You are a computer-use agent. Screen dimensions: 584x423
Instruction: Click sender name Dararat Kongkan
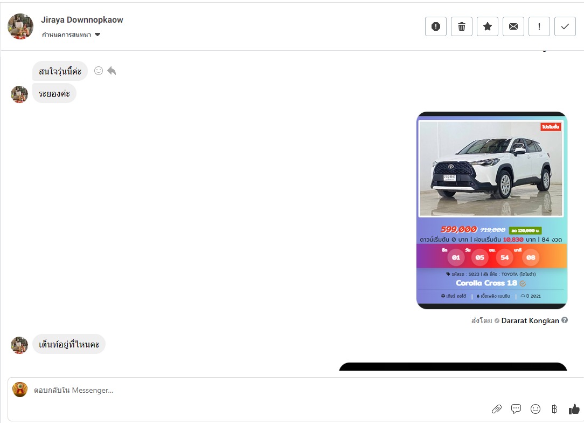530,320
